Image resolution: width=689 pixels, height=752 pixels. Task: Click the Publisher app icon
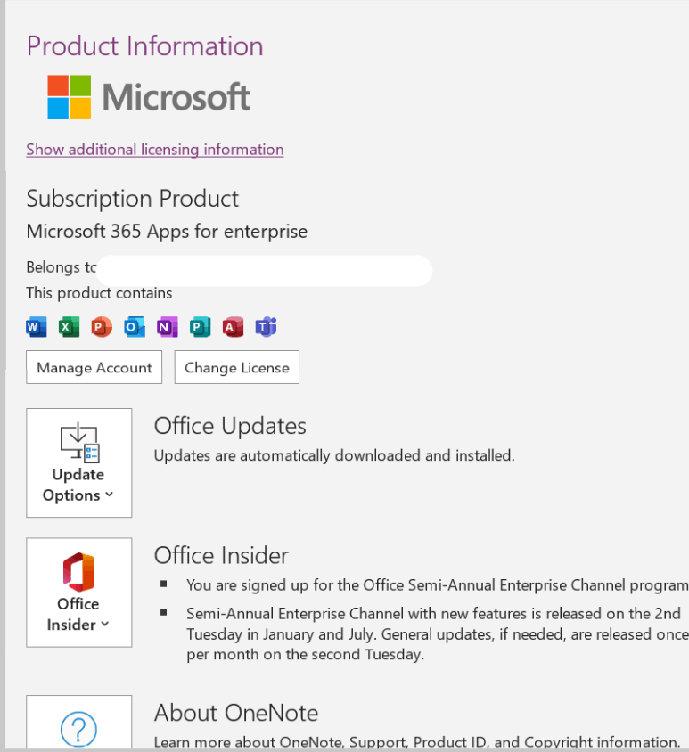tap(200, 327)
